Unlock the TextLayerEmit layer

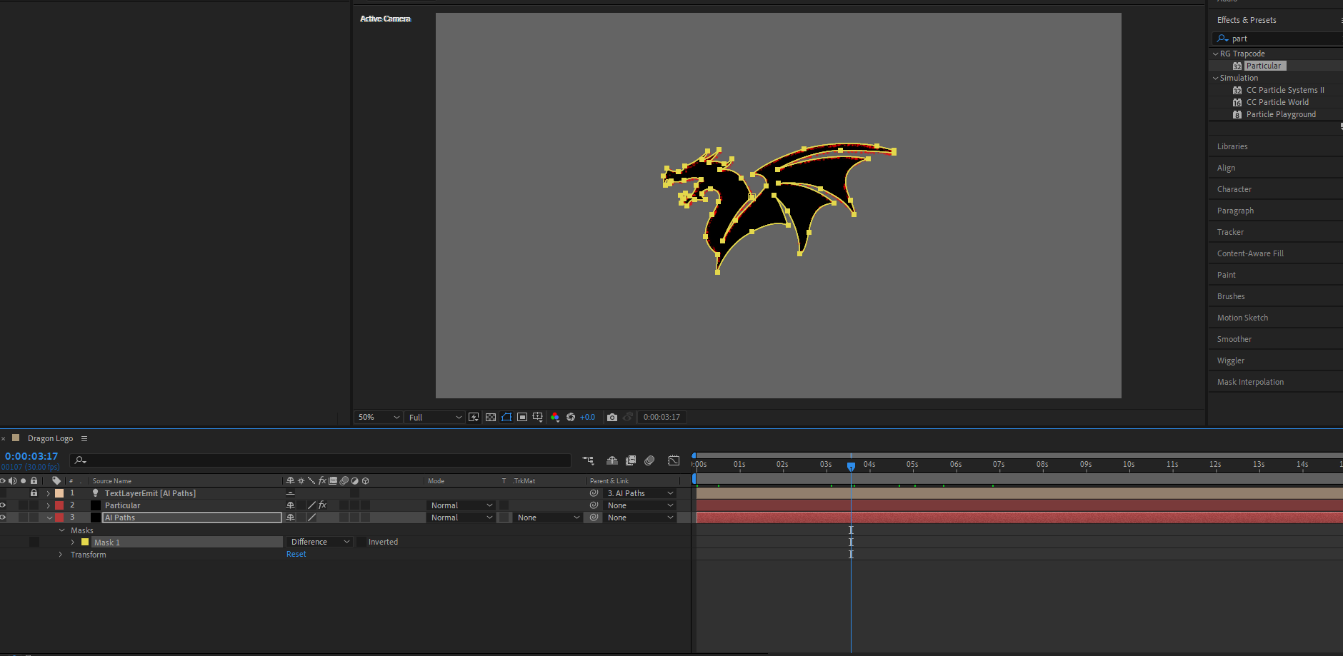pyautogui.click(x=34, y=493)
